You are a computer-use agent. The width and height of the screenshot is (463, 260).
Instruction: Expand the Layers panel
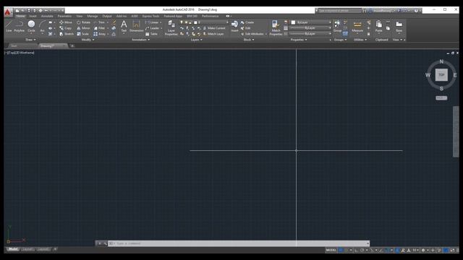(x=196, y=40)
